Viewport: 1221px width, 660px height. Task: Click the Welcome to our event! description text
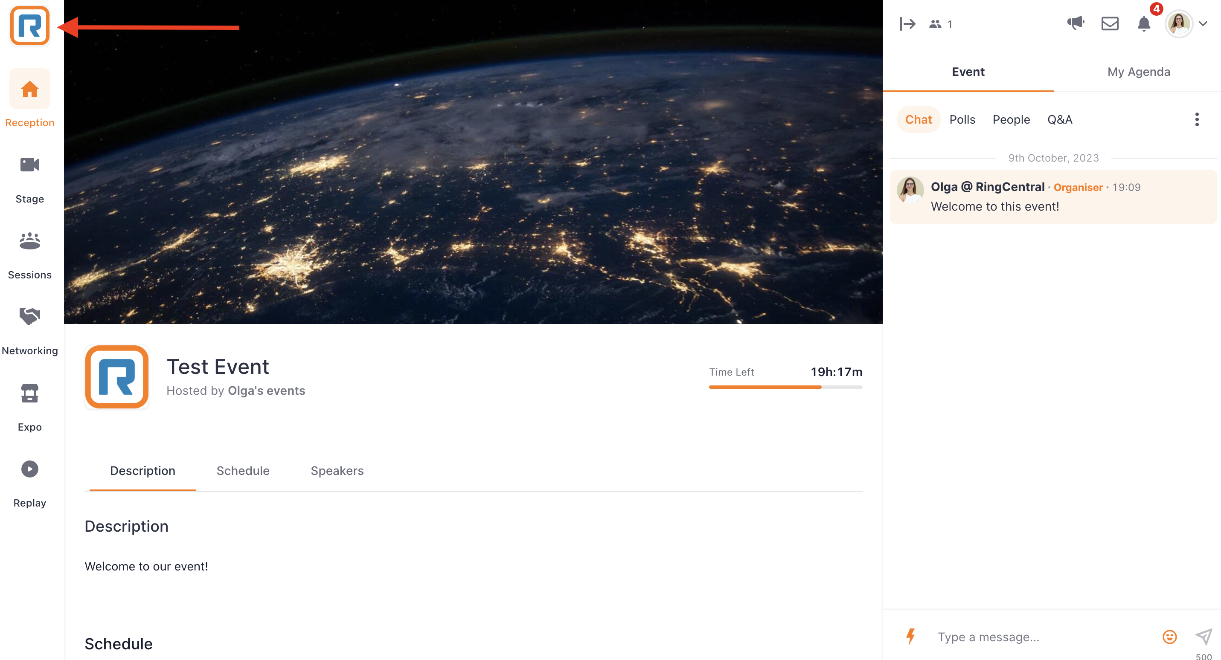tap(146, 566)
